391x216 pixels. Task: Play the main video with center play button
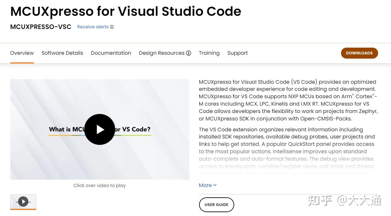[100, 129]
